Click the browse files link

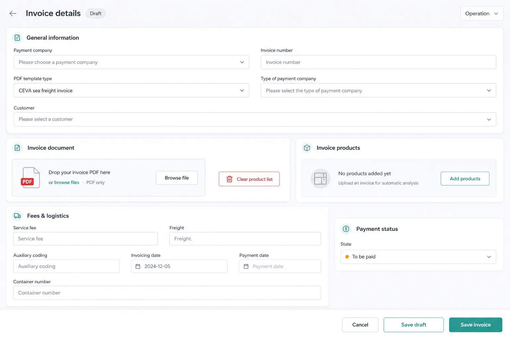67,182
